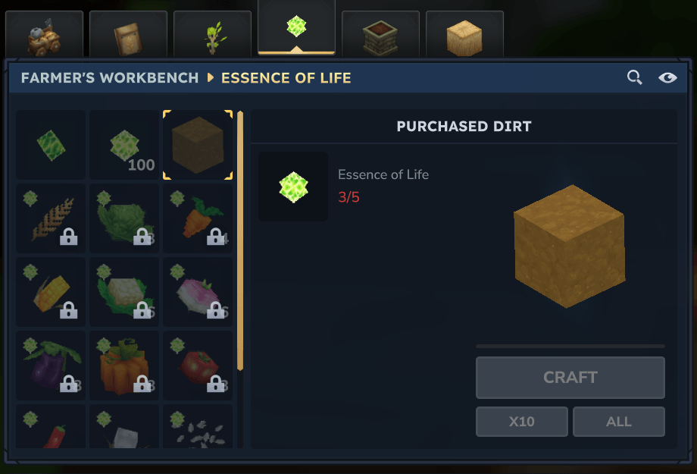Choose the locked lettuce recipe

click(x=124, y=218)
